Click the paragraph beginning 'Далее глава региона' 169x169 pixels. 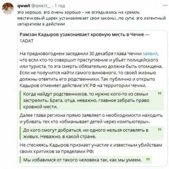point(91,119)
